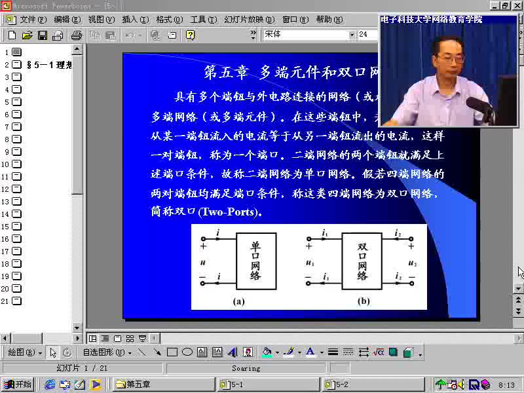Select the Rectangle drawing tool
Screen dimensions: 524x393
pos(172,352)
